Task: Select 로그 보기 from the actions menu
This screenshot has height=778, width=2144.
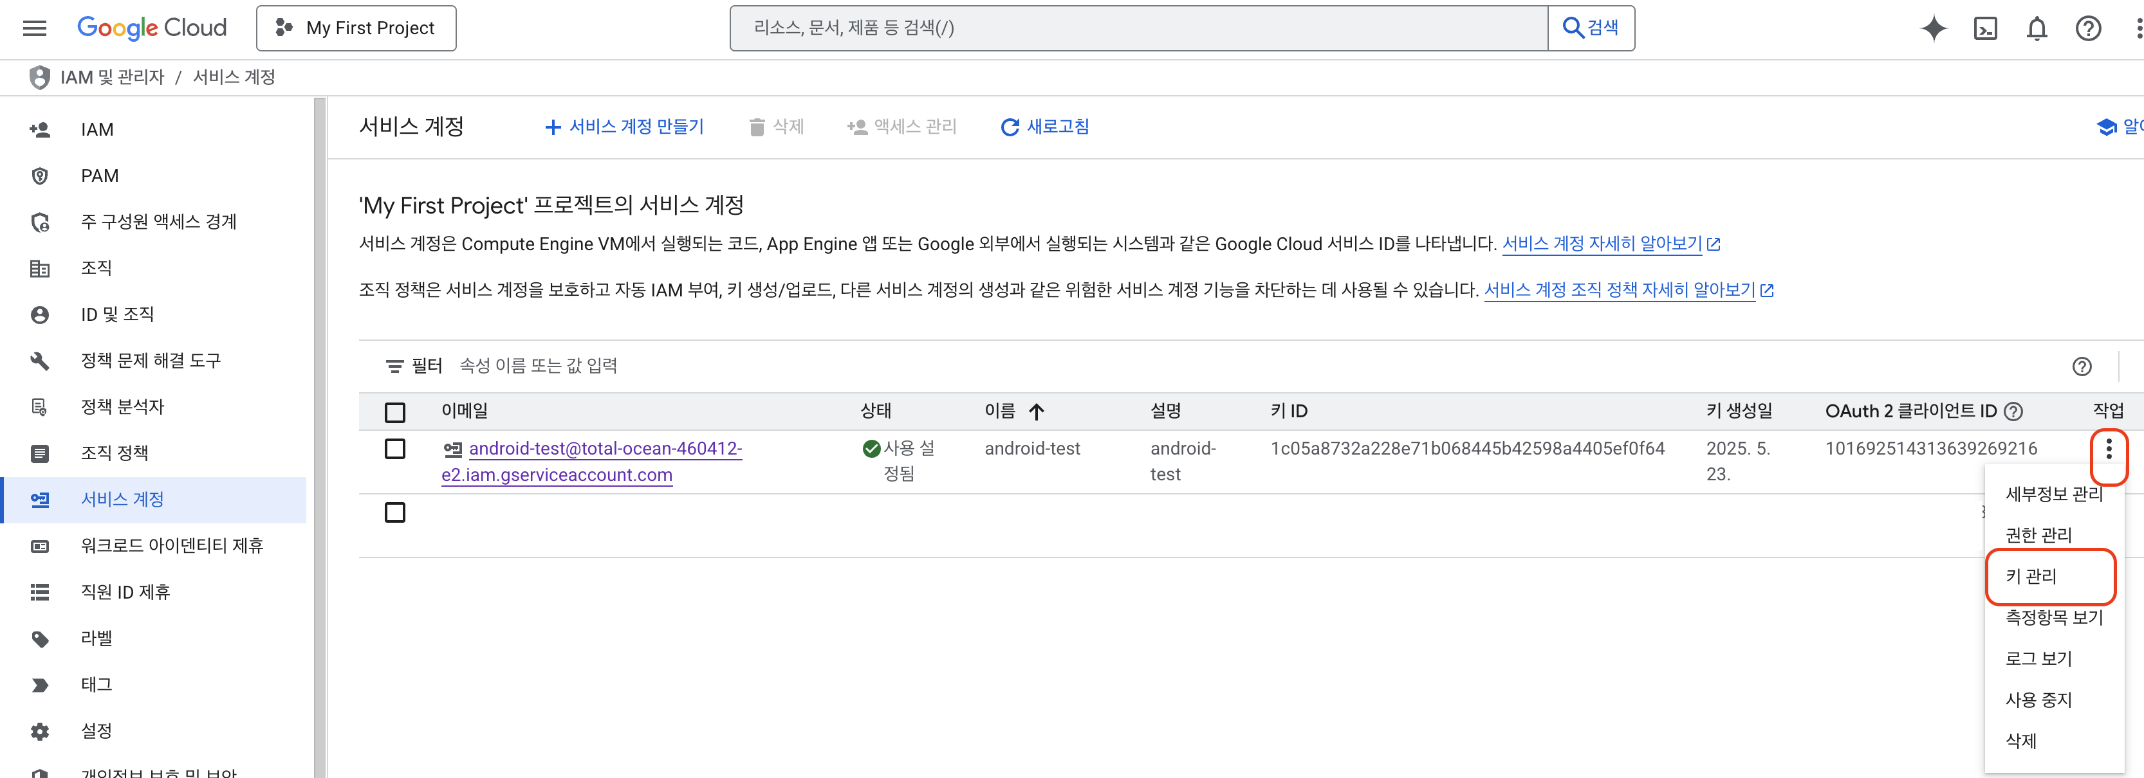Action: click(x=2053, y=658)
